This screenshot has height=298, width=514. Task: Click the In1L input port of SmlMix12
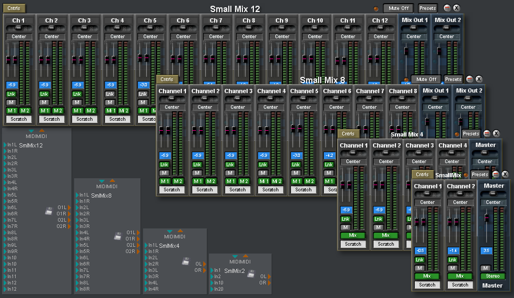pos(5,145)
